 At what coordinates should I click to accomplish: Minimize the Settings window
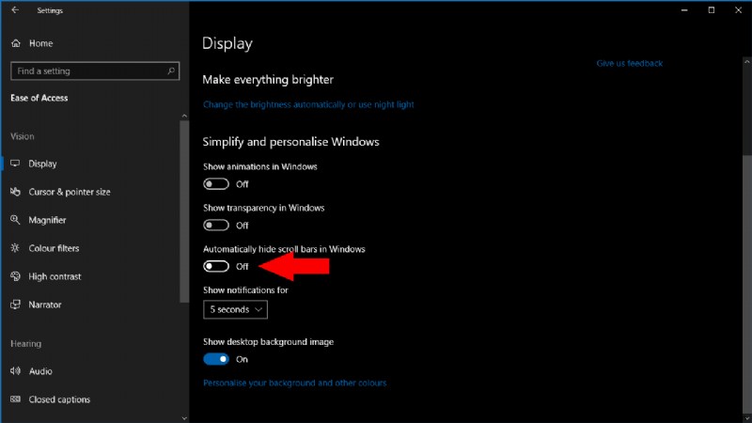pyautogui.click(x=684, y=10)
